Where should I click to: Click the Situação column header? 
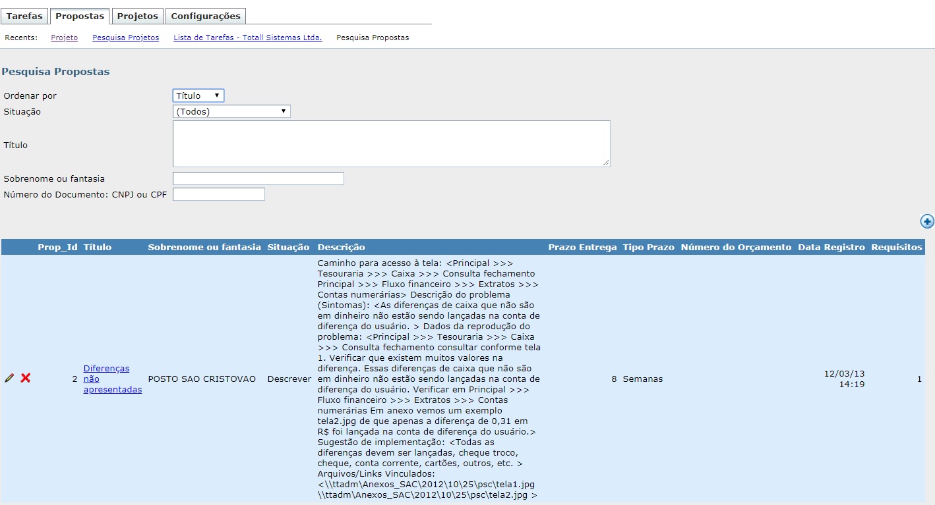pyautogui.click(x=288, y=247)
